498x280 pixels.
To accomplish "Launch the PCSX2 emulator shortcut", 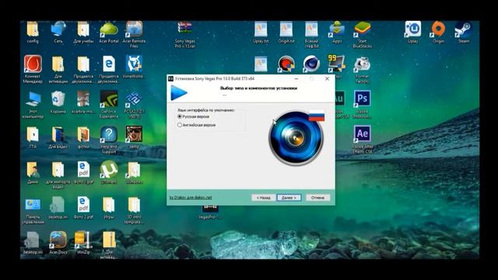I will pyautogui.click(x=134, y=104).
